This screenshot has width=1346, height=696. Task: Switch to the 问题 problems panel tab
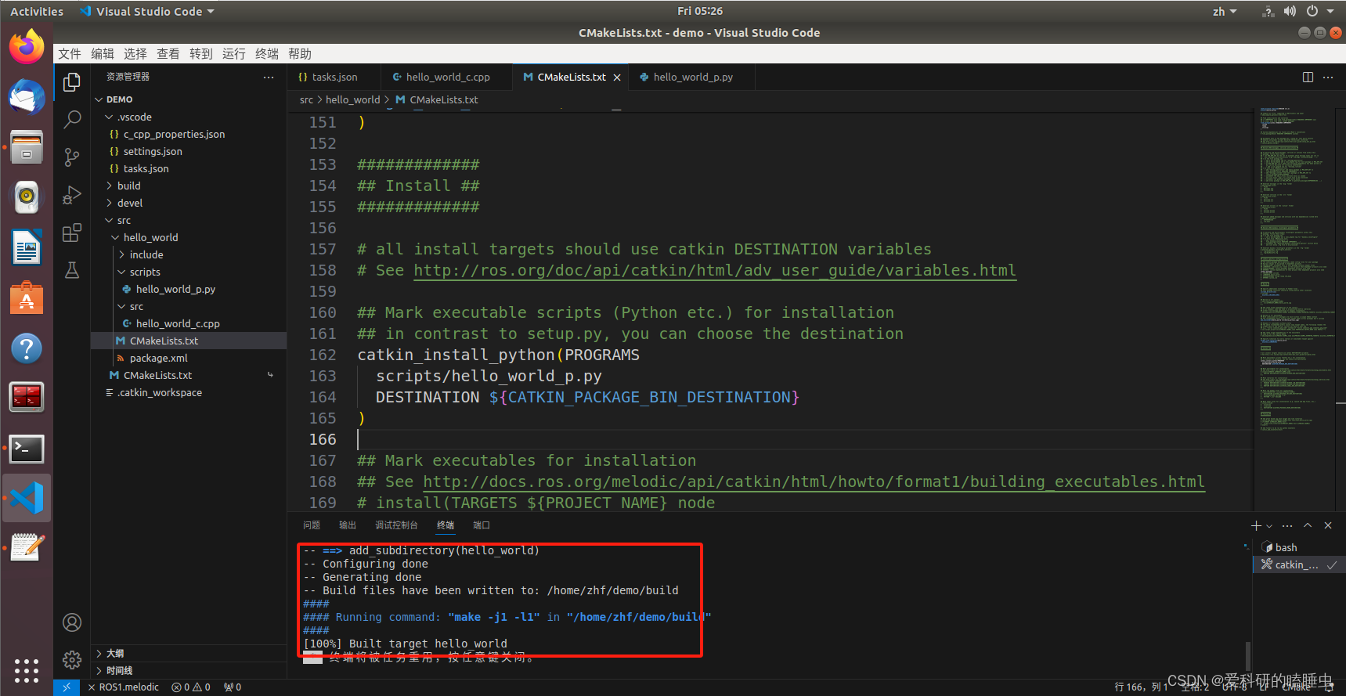pos(312,525)
